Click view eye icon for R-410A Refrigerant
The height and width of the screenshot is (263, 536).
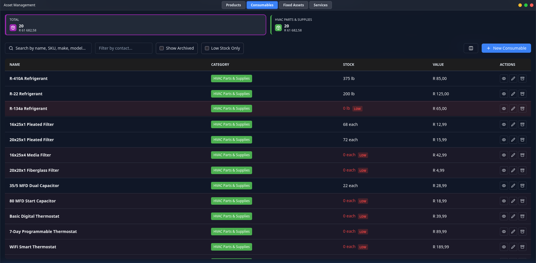coord(504,79)
